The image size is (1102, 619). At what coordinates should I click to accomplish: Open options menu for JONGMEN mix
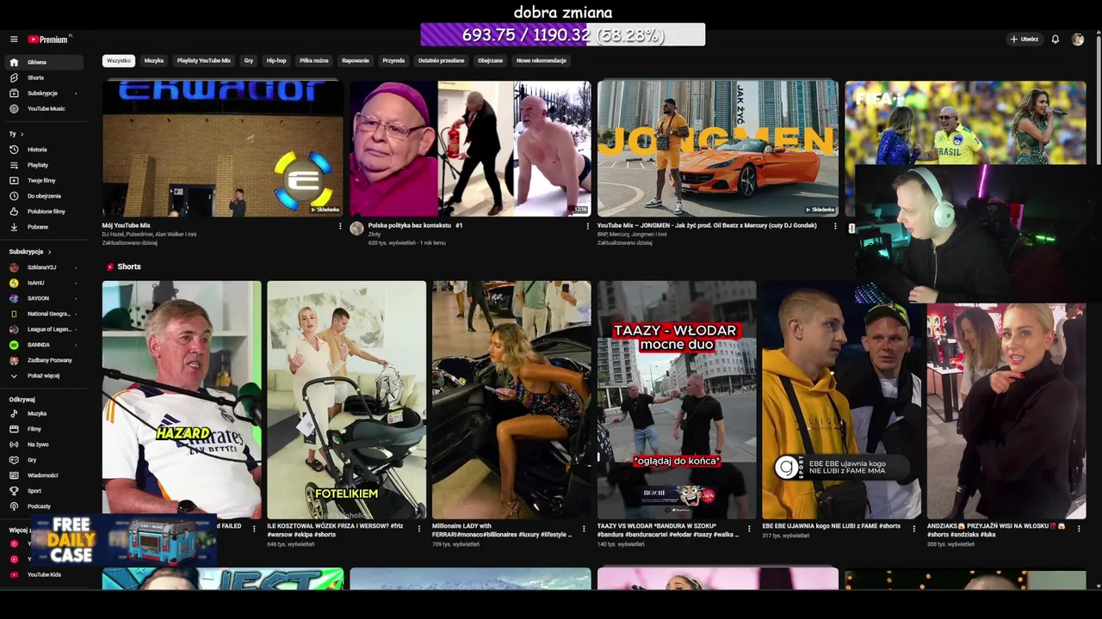835,227
